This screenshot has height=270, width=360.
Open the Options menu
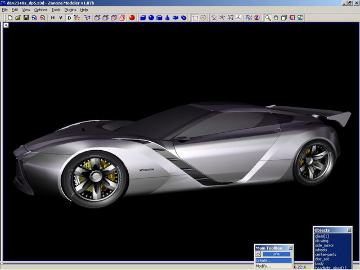point(40,10)
